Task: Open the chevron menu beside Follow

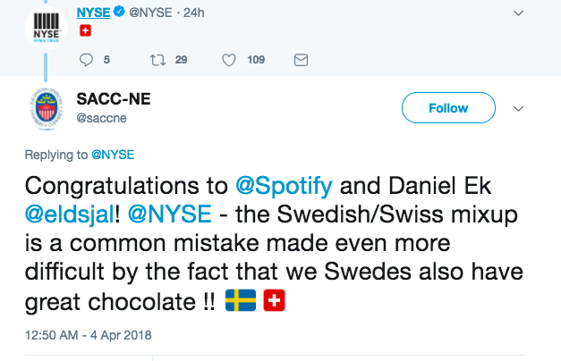Action: click(x=518, y=108)
